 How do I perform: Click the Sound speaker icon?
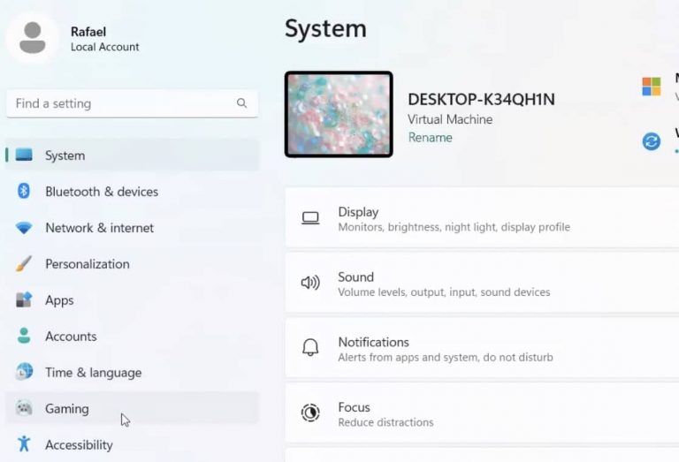pos(310,284)
